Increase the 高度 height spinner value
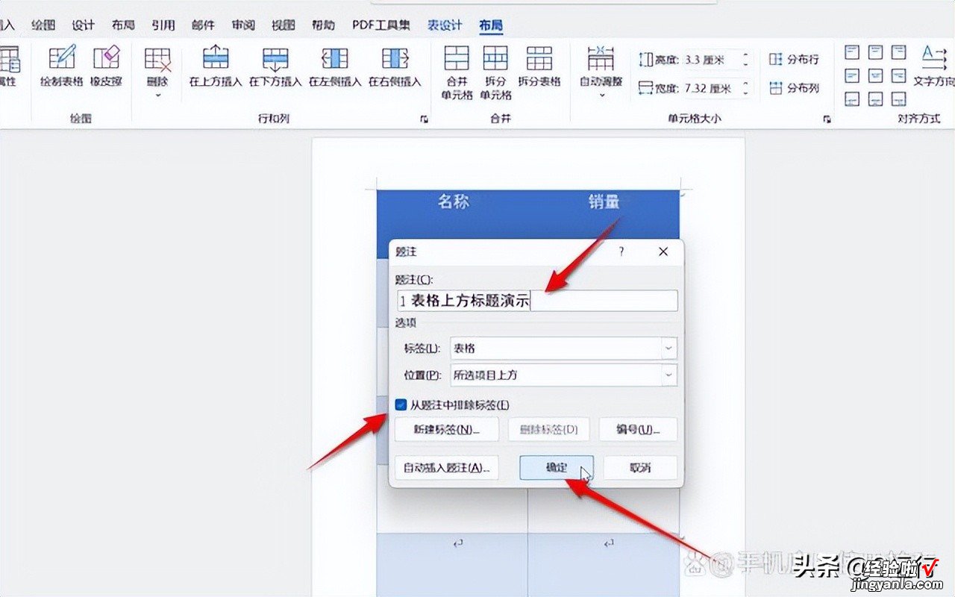Viewport: 955px width, 597px height. (745, 55)
